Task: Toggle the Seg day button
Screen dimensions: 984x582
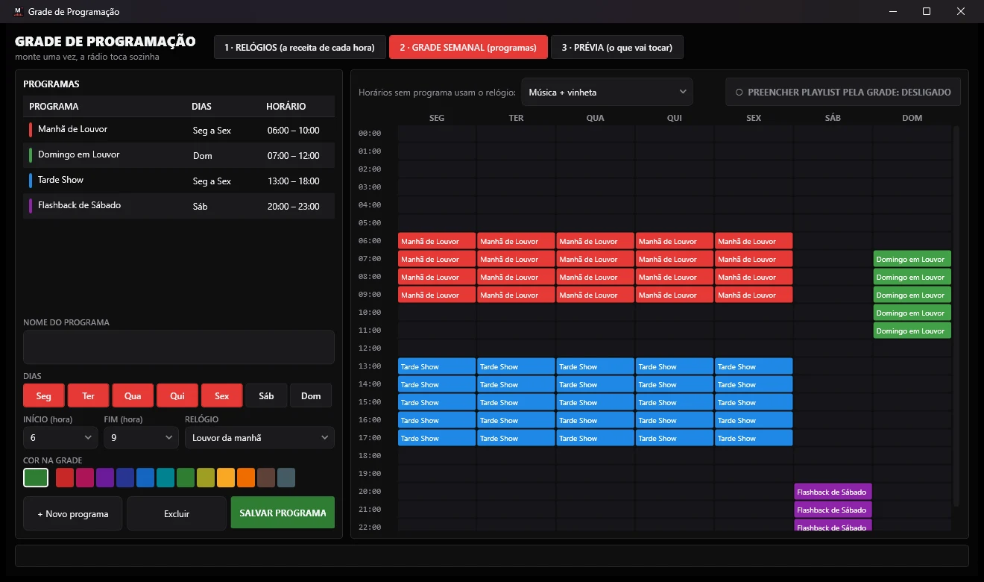Action: 44,395
